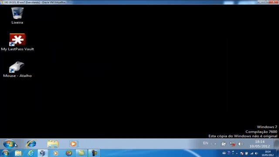
Task: Open the VM clock showing 18:14
Action: (x=260, y=144)
